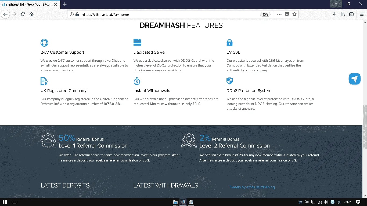Show site information via the info icon
The height and width of the screenshot is (206, 367).
71,14
